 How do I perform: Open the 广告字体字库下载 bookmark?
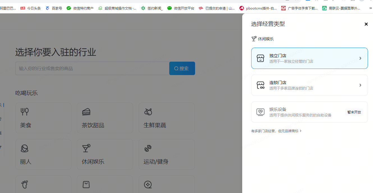click(299, 8)
